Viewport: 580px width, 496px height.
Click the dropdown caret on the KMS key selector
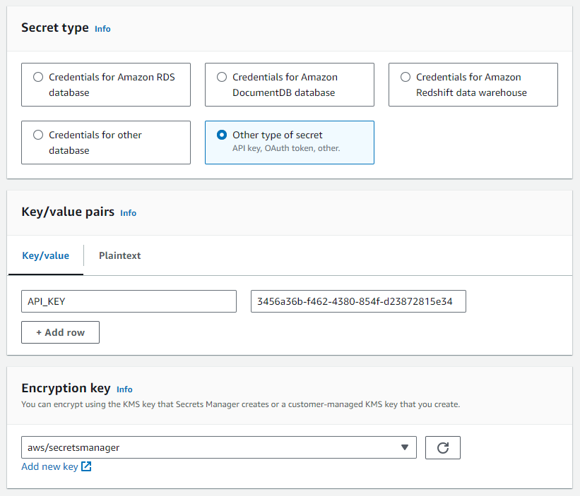tap(405, 447)
